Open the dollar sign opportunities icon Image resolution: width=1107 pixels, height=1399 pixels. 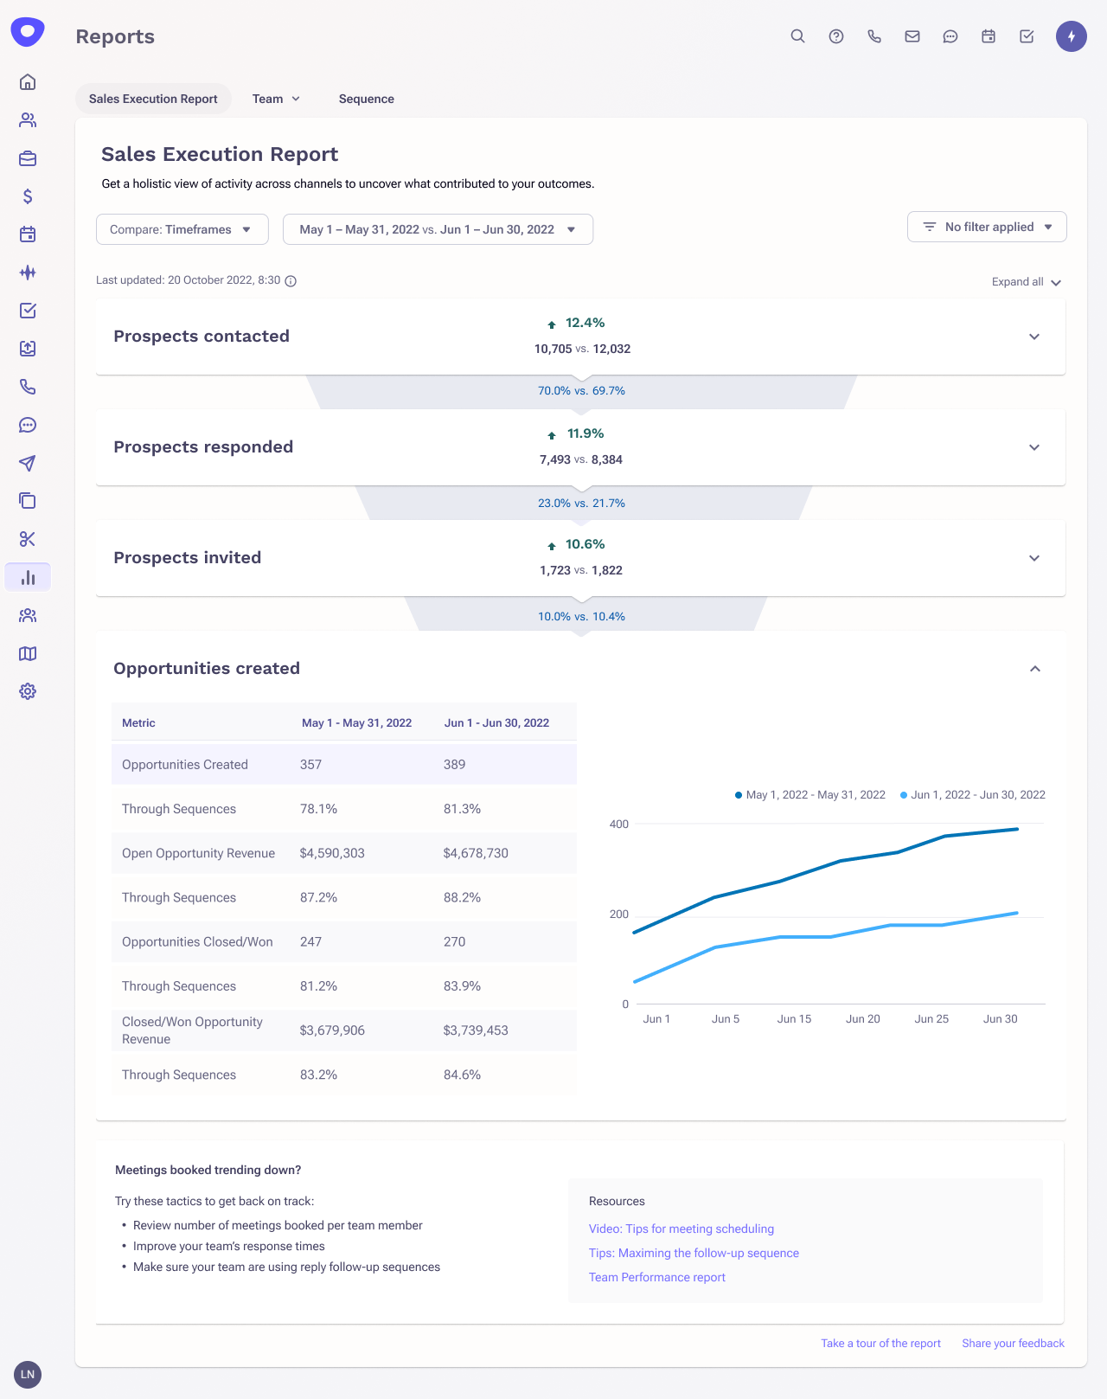point(28,196)
